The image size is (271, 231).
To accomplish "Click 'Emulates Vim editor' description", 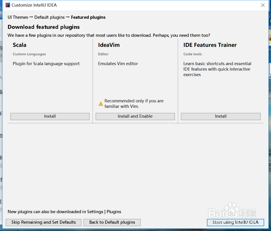I will coord(118,64).
